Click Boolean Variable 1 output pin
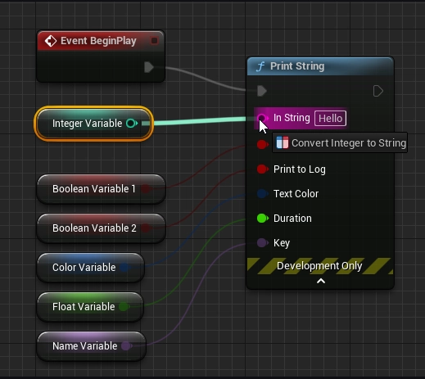Viewport: 425px width, 379px height. point(147,189)
